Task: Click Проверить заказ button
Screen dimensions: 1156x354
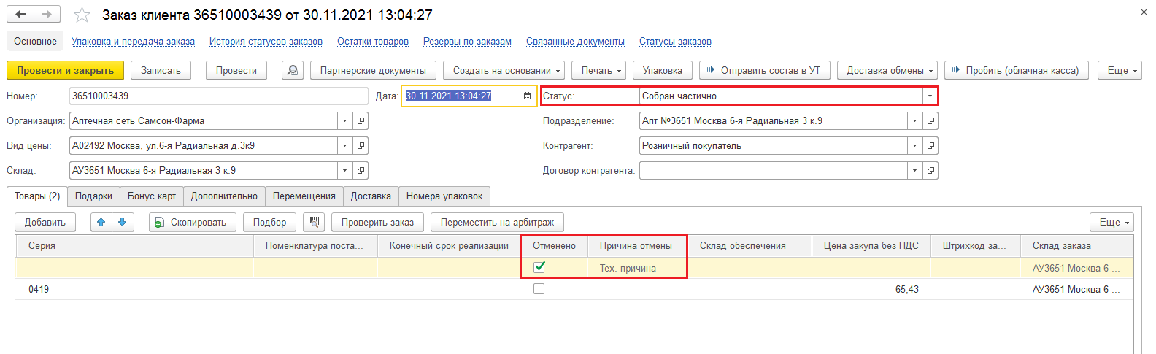Action: pos(377,222)
